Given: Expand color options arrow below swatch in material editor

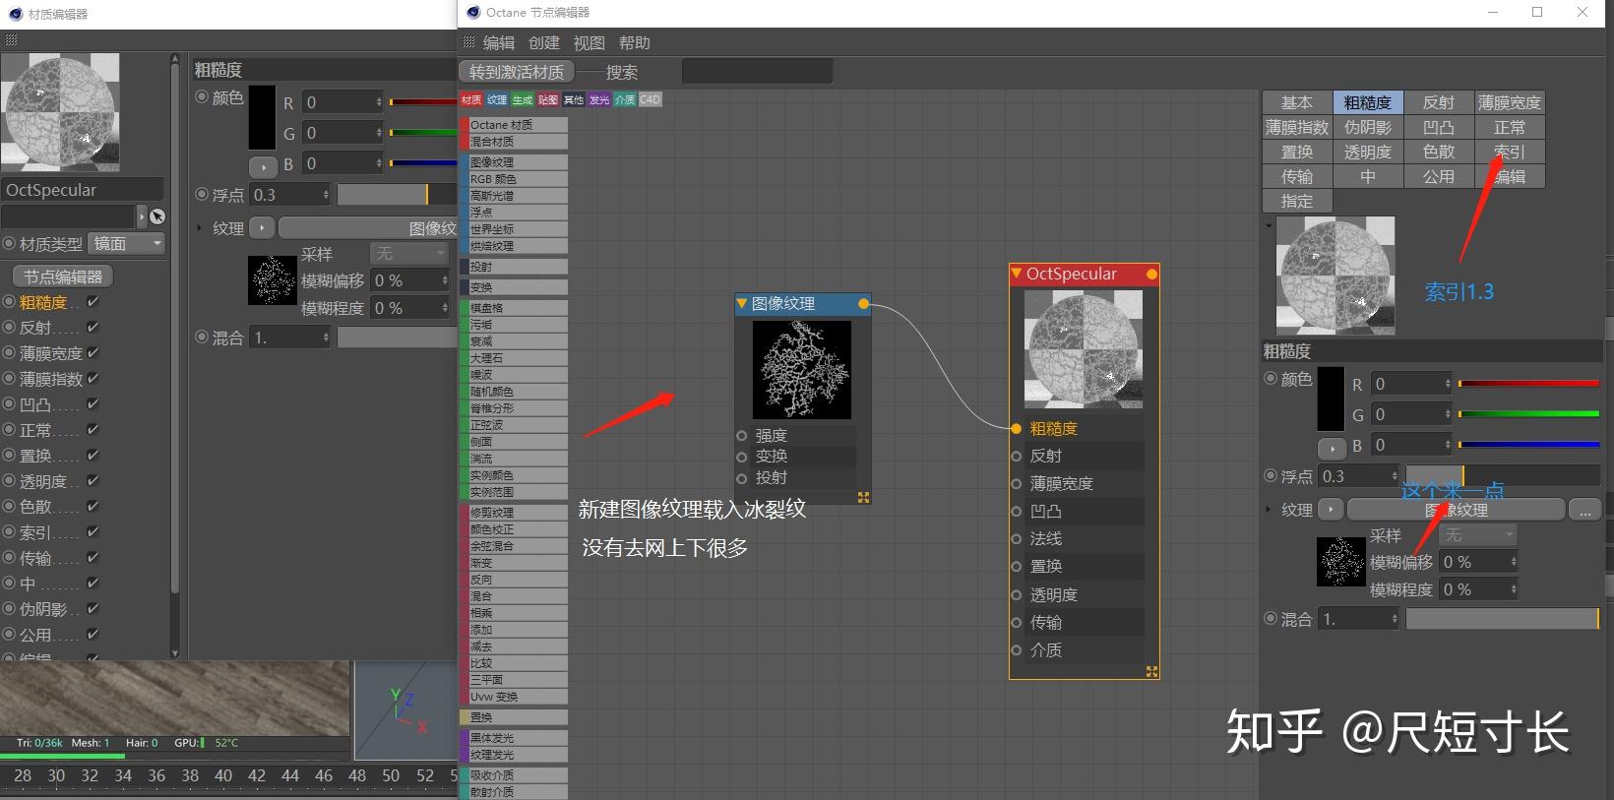Looking at the screenshot, I should pos(263,165).
